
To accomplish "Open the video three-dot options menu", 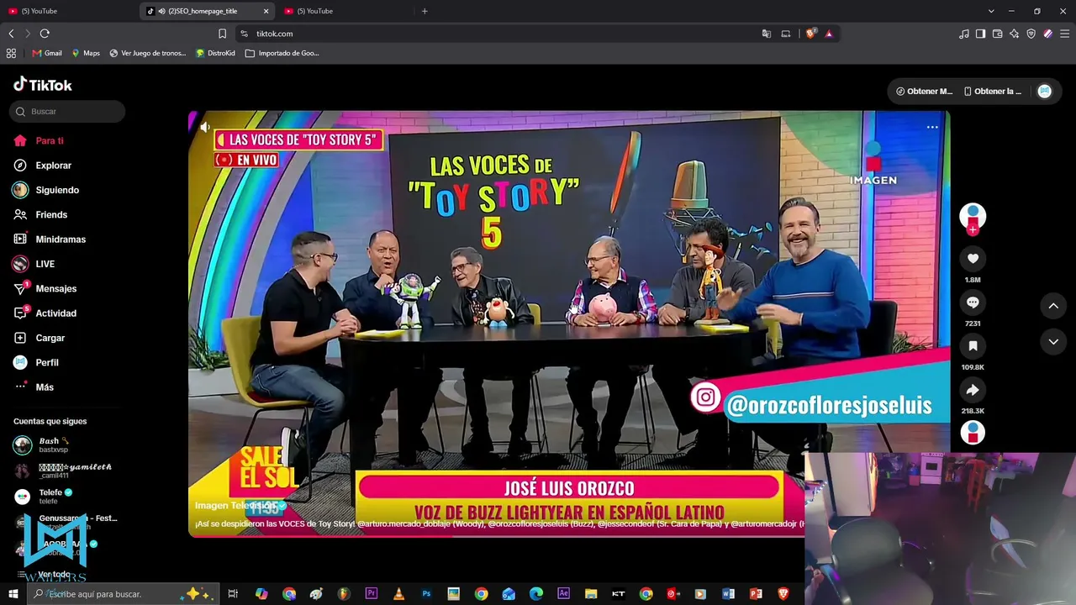I will pos(932,127).
